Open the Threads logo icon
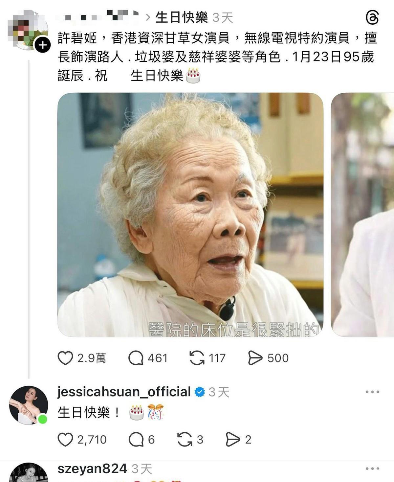The width and height of the screenshot is (394, 482). [372, 17]
